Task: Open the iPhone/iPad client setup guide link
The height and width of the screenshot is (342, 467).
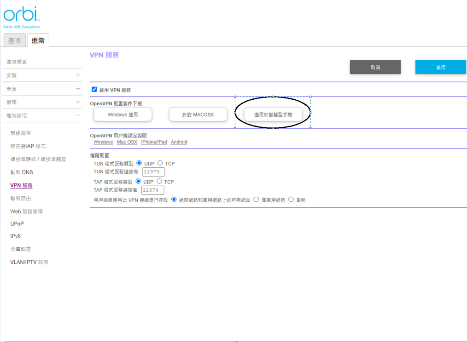Action: coord(154,142)
